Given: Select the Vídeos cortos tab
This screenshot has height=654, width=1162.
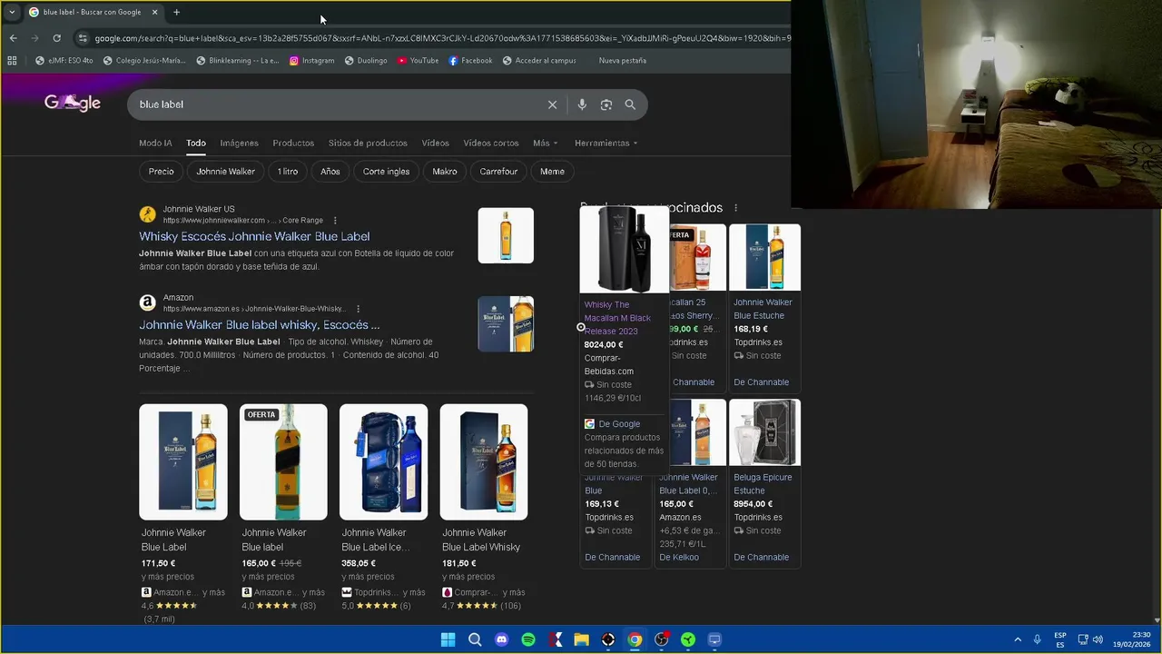Looking at the screenshot, I should [491, 143].
